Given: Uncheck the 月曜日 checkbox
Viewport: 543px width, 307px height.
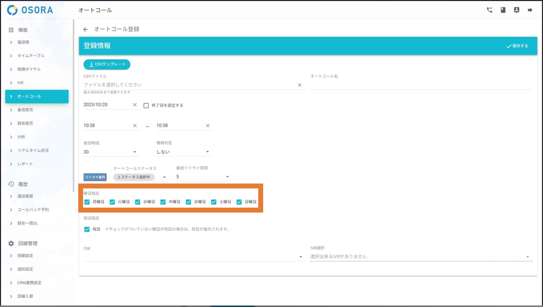Looking at the screenshot, I should click(87, 202).
